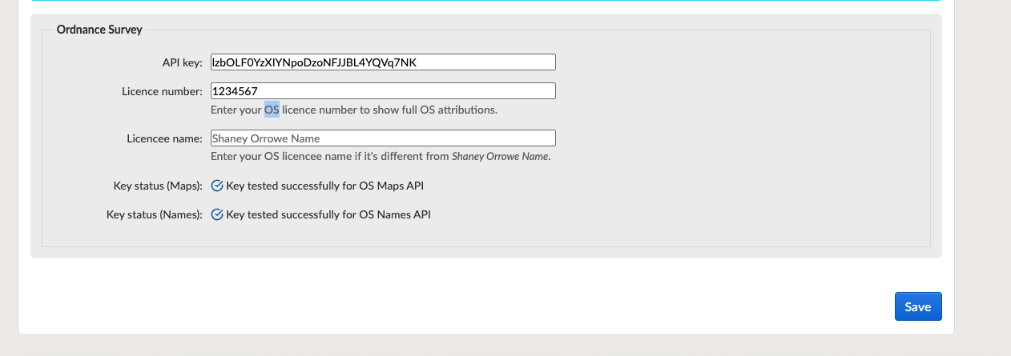The image size is (1011, 356).
Task: Focus the Licencee name input field
Action: (383, 138)
